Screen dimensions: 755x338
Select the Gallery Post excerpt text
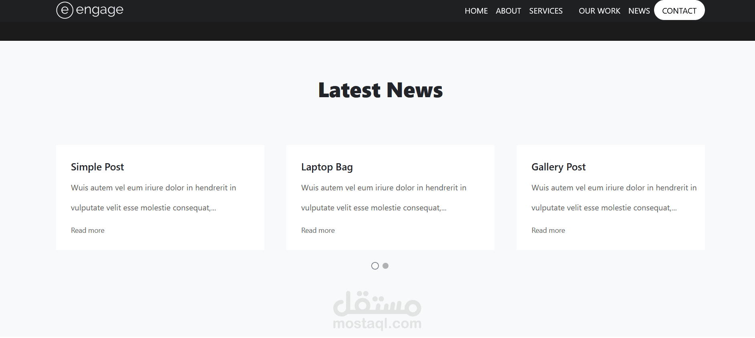[614, 198]
